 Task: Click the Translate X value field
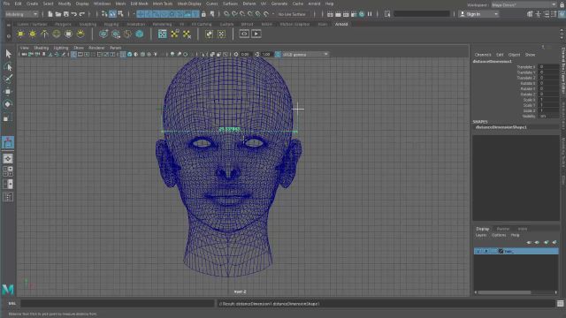[548, 67]
